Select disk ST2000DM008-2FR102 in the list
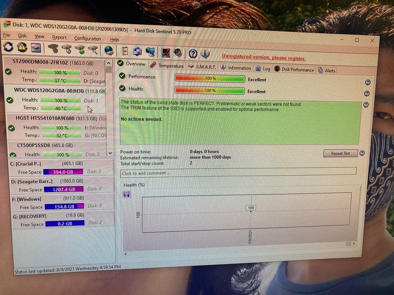The width and height of the screenshot is (394, 295). 54,72
